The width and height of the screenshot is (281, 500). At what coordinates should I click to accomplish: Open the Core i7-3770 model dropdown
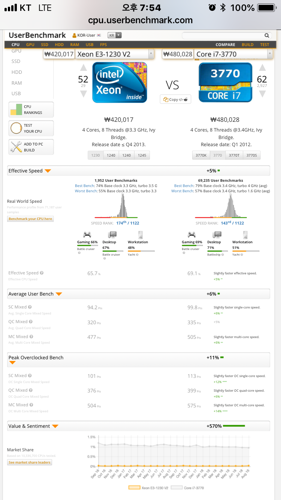pos(233,54)
